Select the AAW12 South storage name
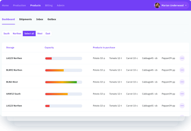The height and width of the screenshot is (131, 191). coord(13,94)
